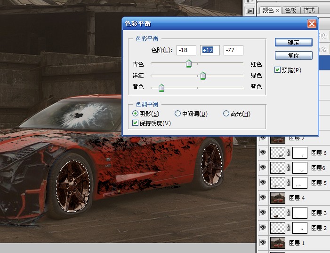Select the layer mask thumbnail of 图层 3
The image size is (330, 253).
click(299, 213)
